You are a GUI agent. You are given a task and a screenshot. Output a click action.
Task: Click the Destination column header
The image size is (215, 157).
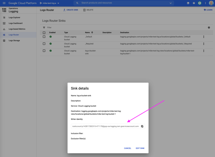(x=124, y=32)
